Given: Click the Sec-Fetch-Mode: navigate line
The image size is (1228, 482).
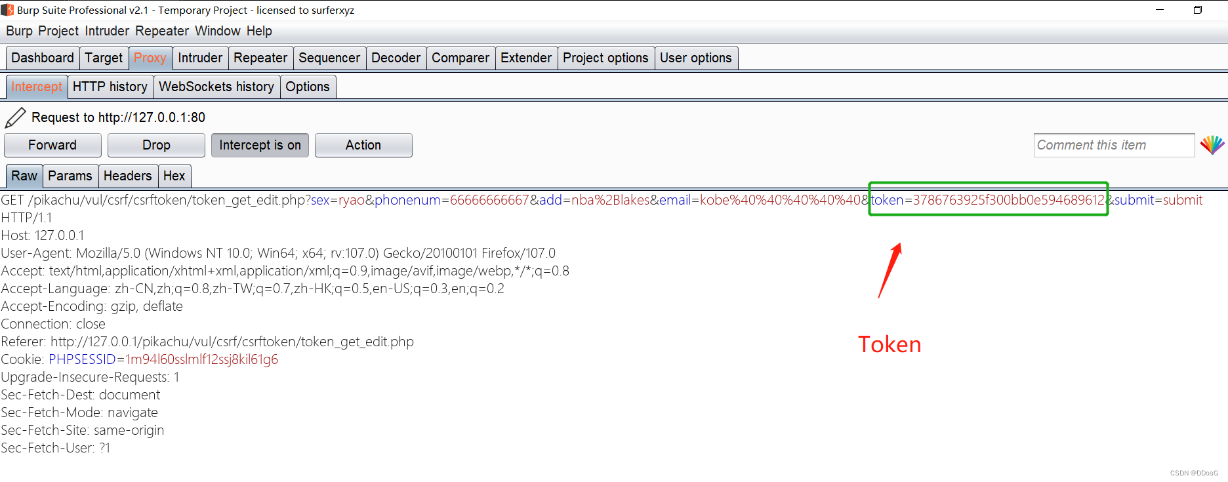Looking at the screenshot, I should pyautogui.click(x=79, y=412).
